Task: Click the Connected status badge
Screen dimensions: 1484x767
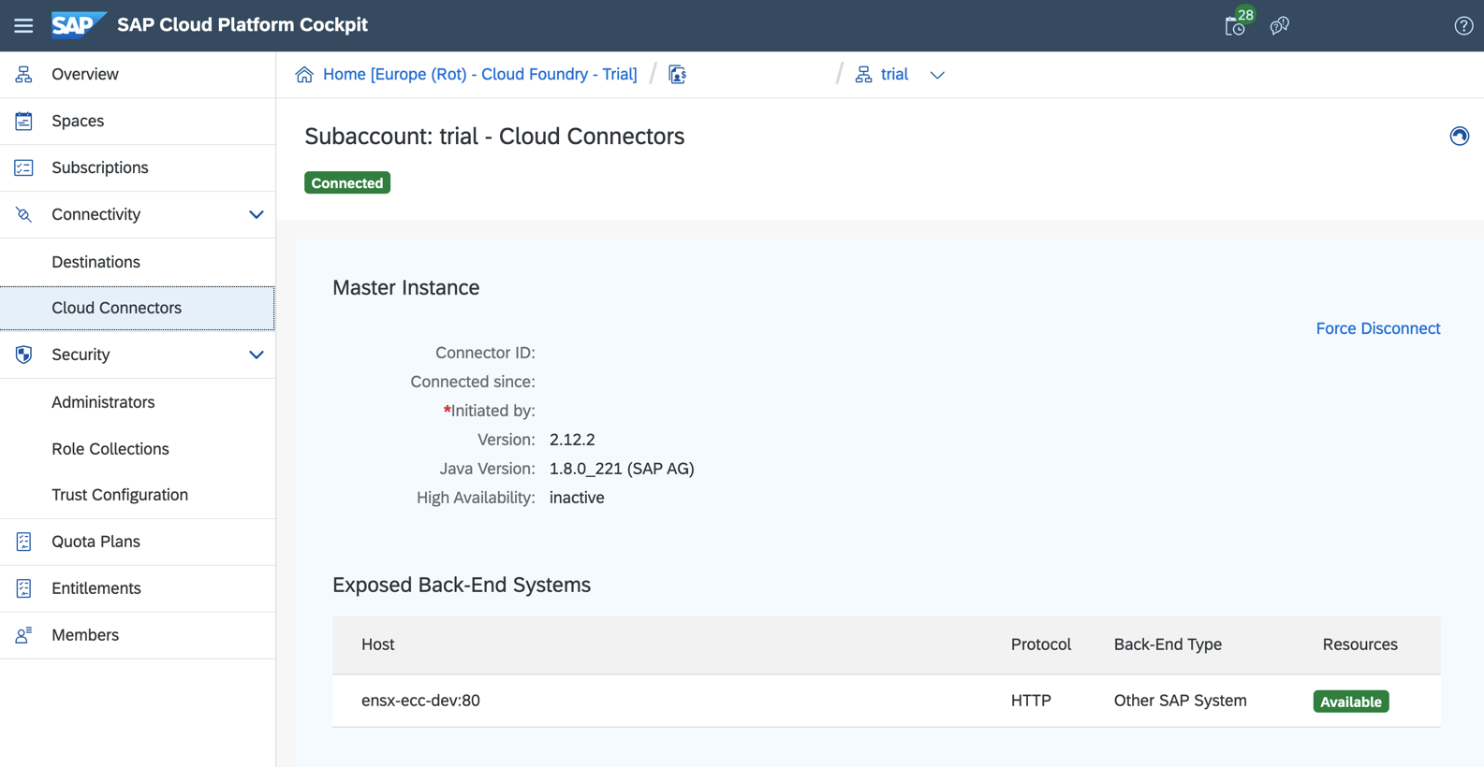Action: pos(347,183)
